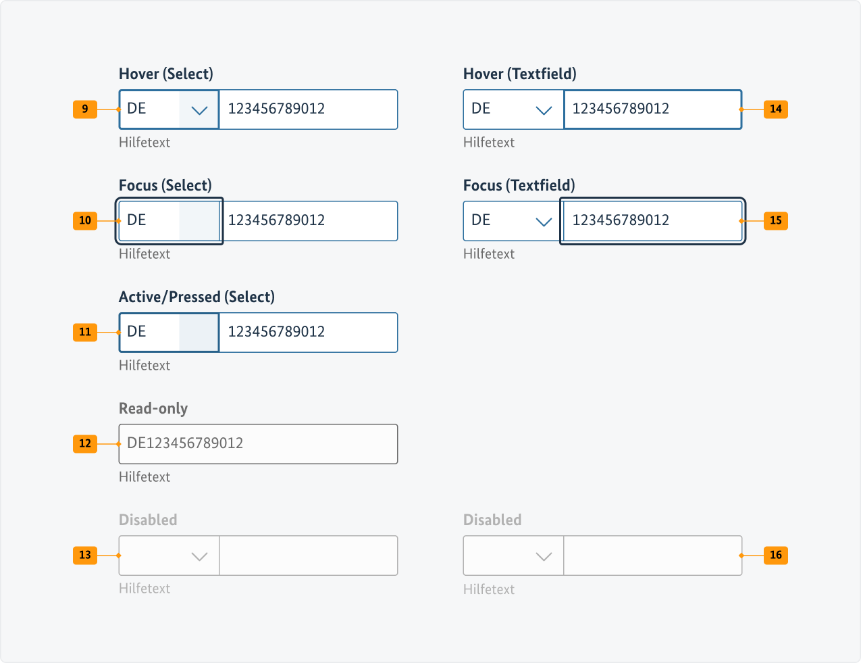Click the right Disabled empty text field
Image resolution: width=861 pixels, height=663 pixels.
click(x=652, y=556)
